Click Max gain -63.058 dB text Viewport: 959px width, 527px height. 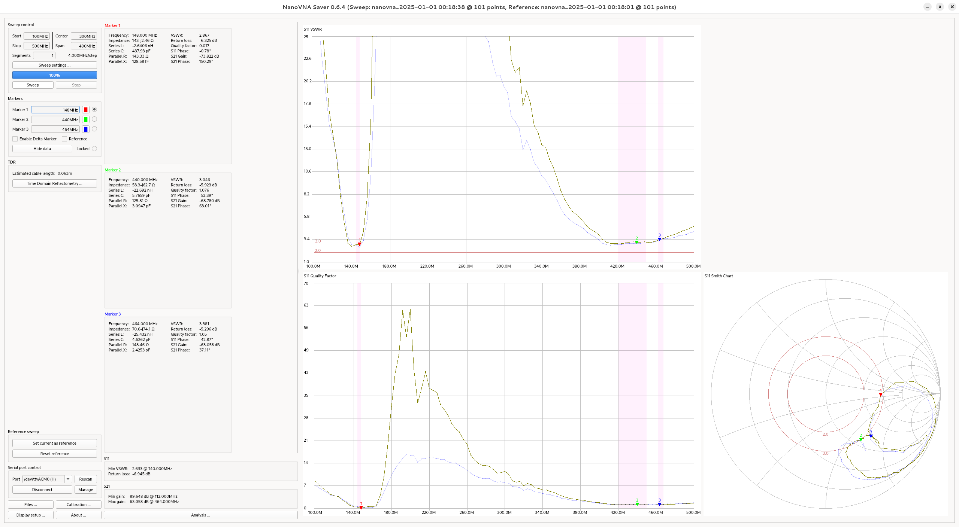tap(143, 502)
